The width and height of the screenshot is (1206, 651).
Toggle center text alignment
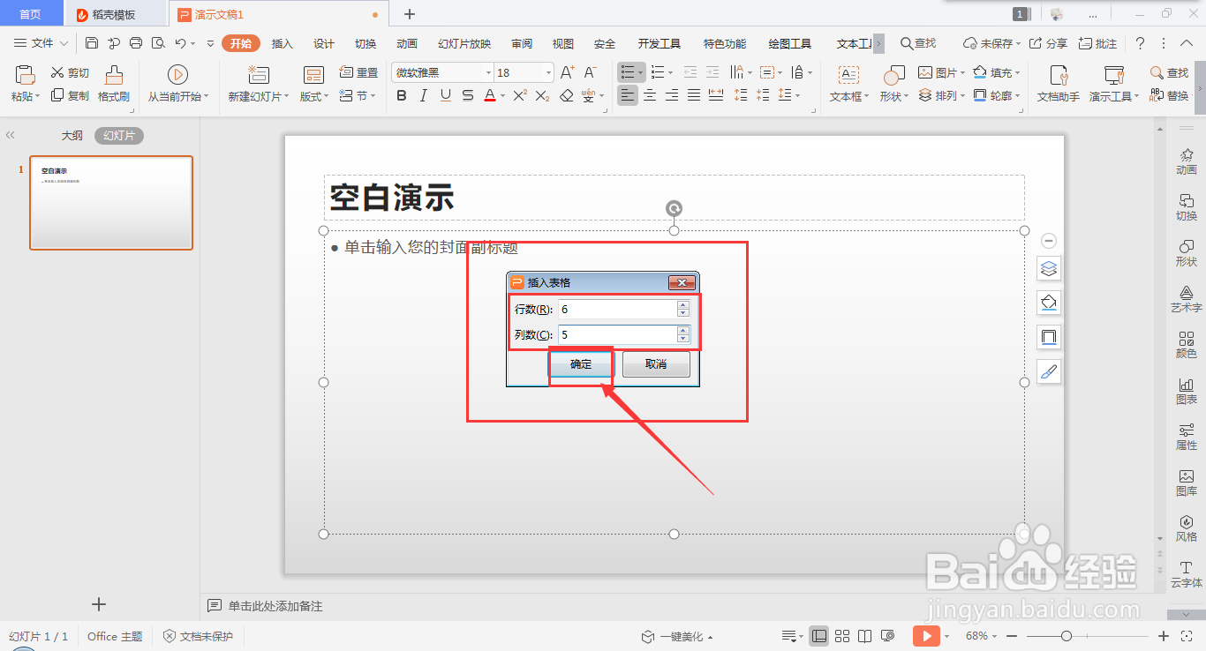tap(650, 95)
